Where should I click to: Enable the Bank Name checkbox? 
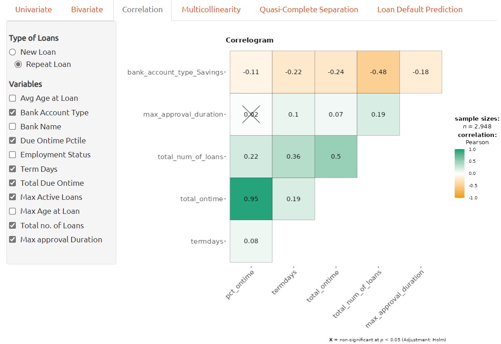click(x=13, y=127)
